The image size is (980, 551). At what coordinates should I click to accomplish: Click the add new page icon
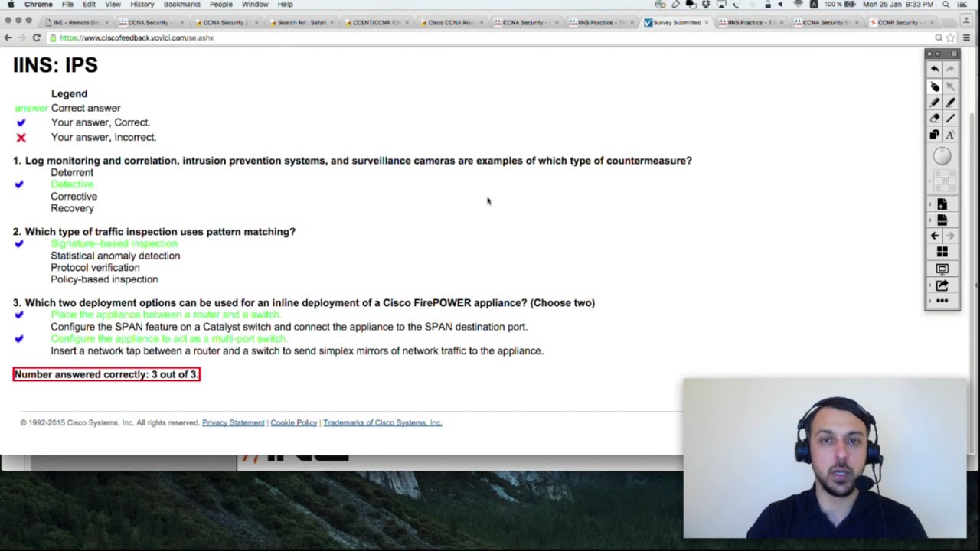[942, 204]
